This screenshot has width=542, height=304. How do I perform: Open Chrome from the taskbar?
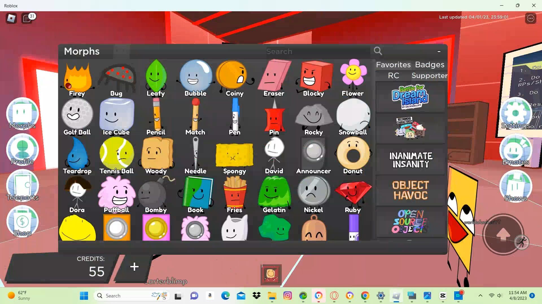point(365,296)
